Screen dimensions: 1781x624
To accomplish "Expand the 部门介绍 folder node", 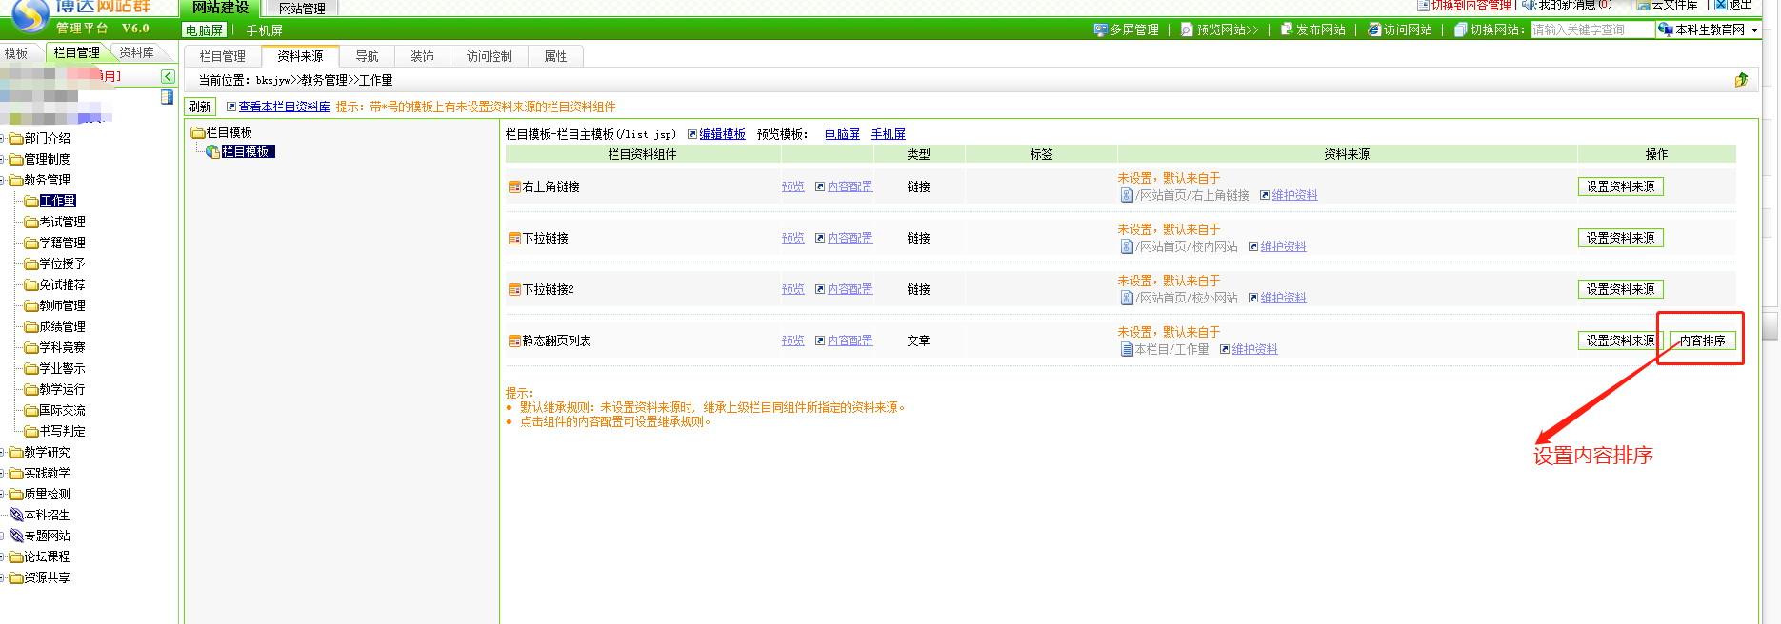I will (3, 139).
